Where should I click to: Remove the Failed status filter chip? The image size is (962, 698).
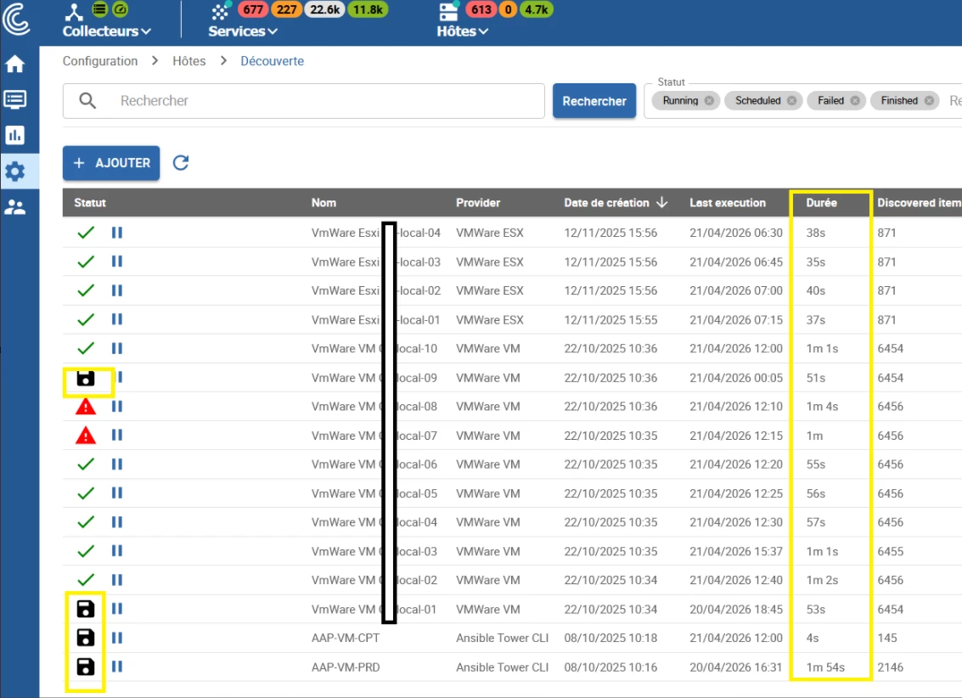click(855, 100)
